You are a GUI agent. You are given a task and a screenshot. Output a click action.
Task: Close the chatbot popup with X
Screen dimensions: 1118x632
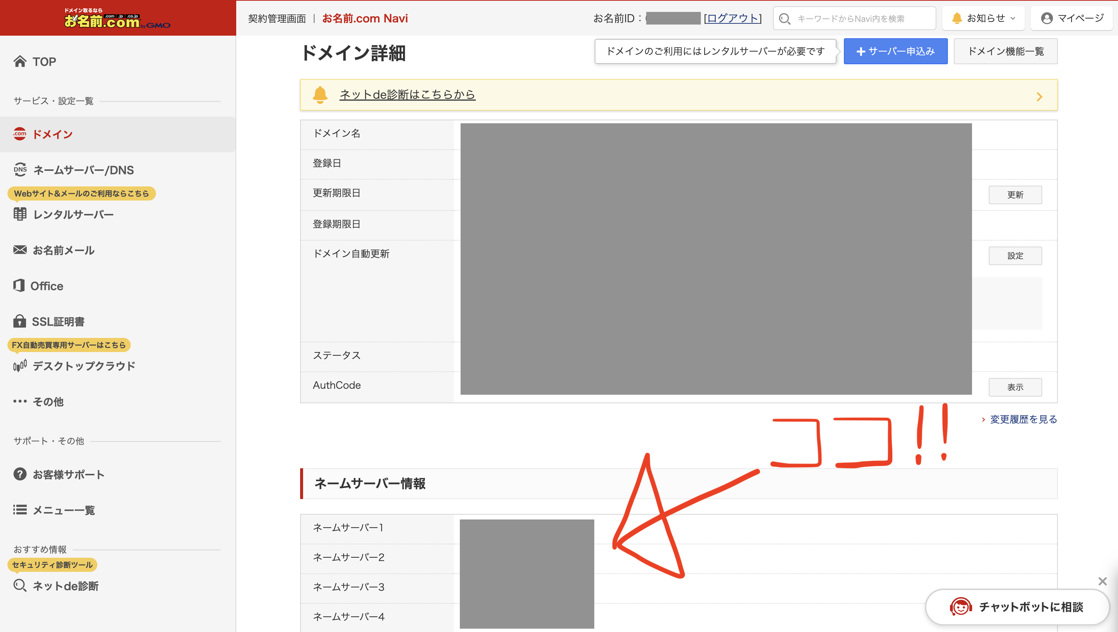[x=1102, y=581]
